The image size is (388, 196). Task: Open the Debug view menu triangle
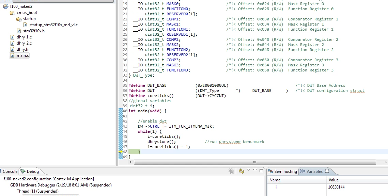[x=249, y=170]
